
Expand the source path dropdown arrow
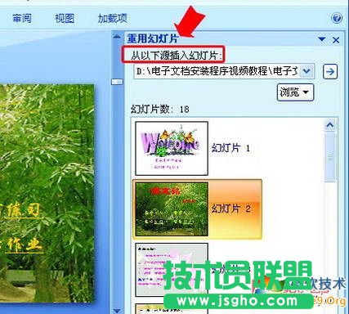click(307, 71)
